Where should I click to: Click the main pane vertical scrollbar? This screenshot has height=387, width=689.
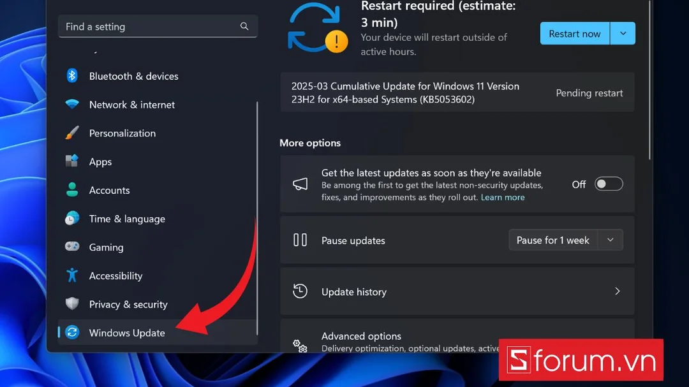(x=649, y=80)
